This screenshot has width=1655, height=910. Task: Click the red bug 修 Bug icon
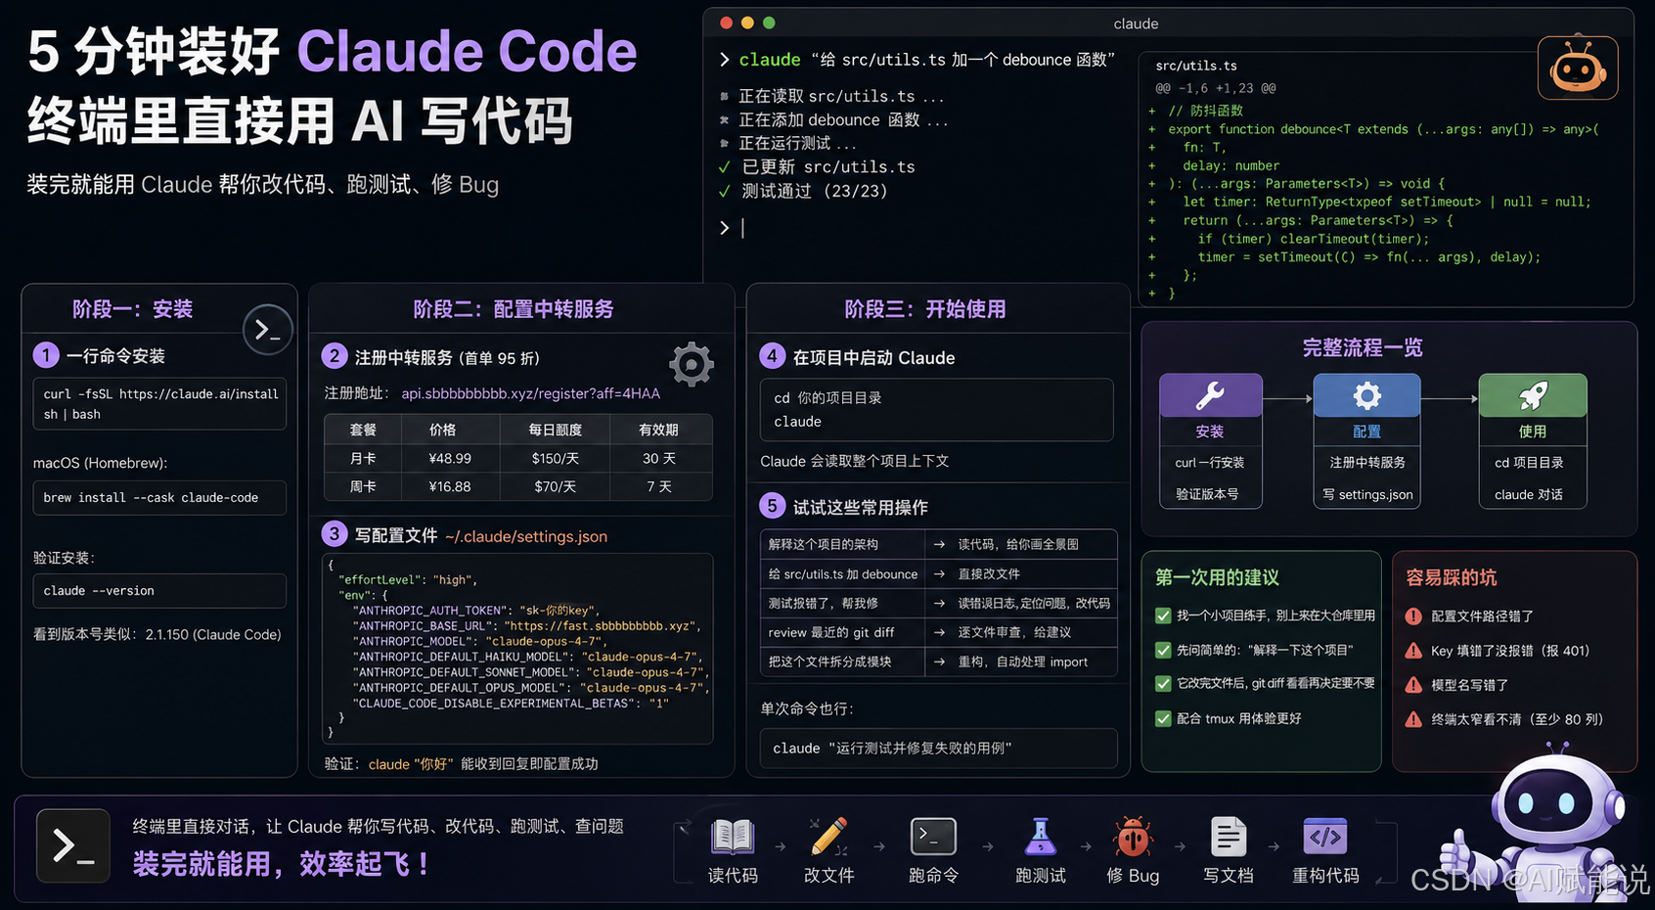pyautogui.click(x=1133, y=837)
